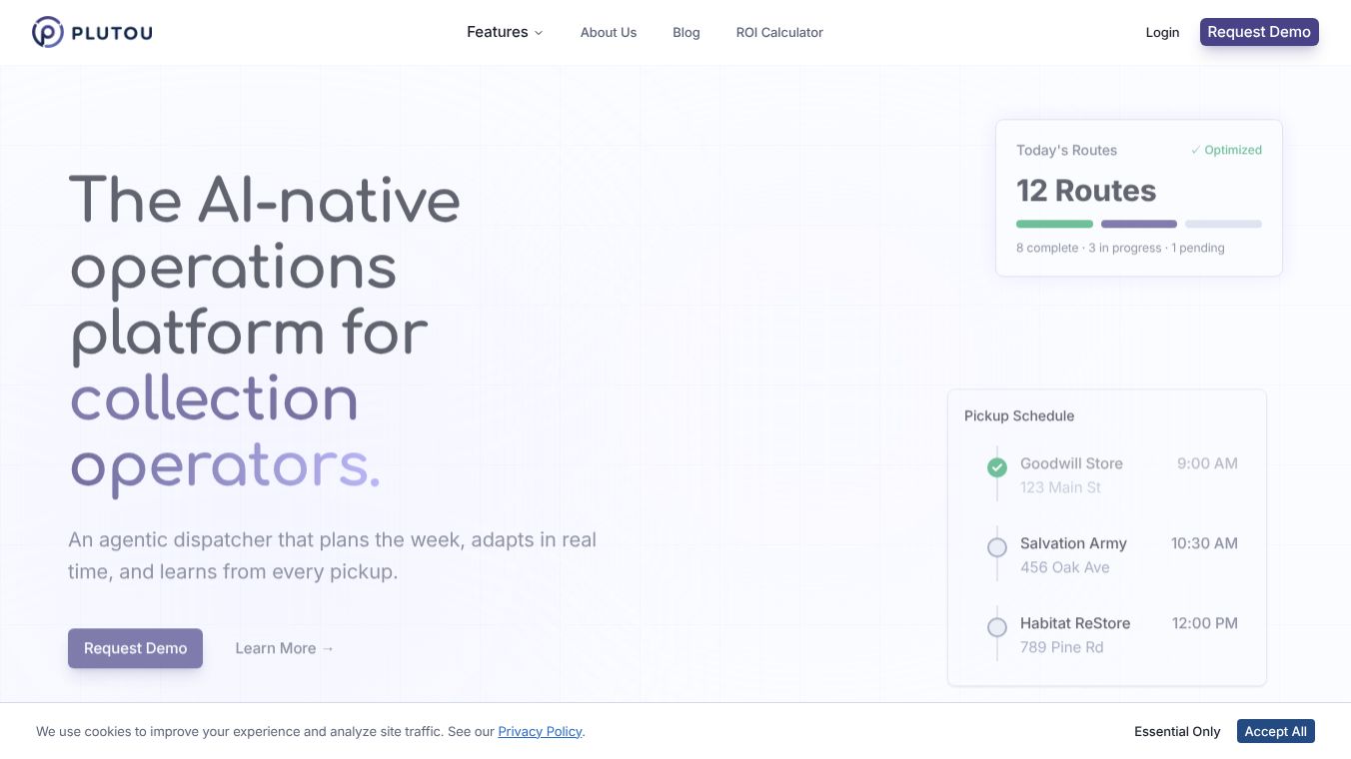Click the purple in-progress routes bar
This screenshot has height=759, width=1351.
click(x=1139, y=224)
